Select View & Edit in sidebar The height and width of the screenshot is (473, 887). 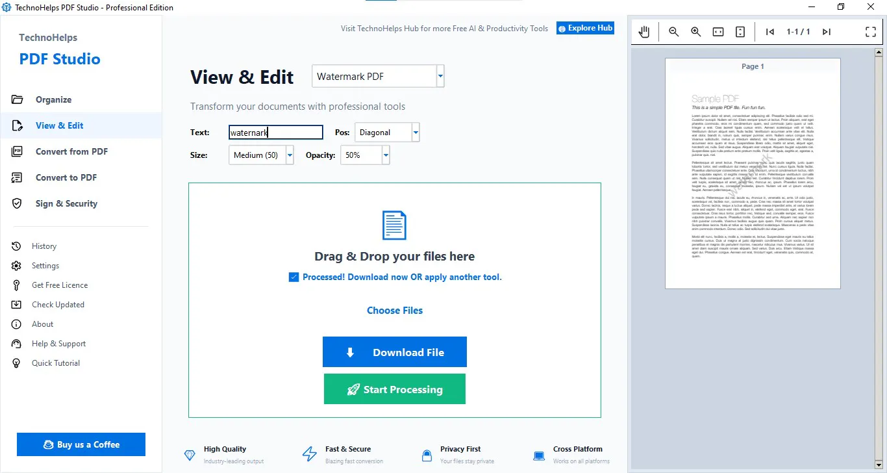coord(81,125)
